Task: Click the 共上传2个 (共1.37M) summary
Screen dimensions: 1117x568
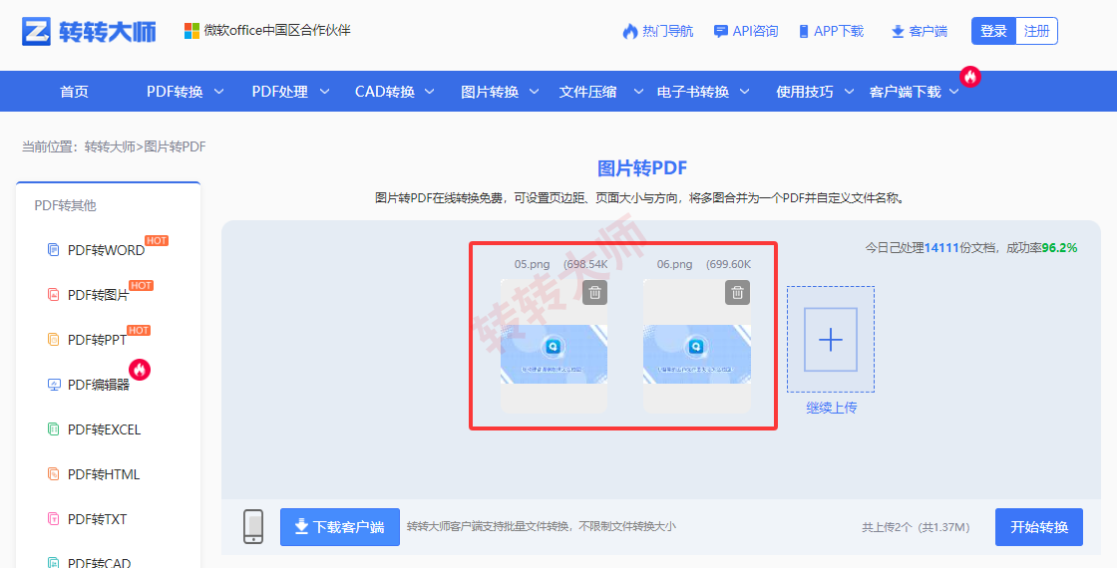Action: (916, 527)
